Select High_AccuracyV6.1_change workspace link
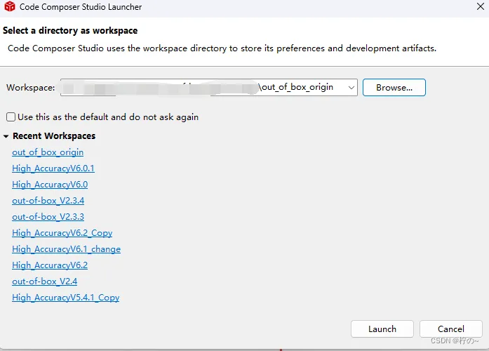This screenshot has height=351, width=489. (x=66, y=249)
